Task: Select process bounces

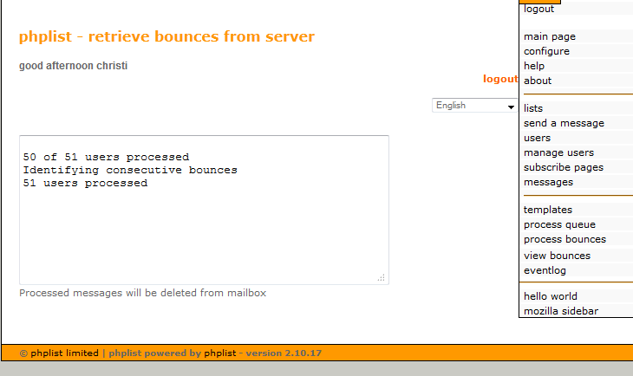Action: point(564,239)
